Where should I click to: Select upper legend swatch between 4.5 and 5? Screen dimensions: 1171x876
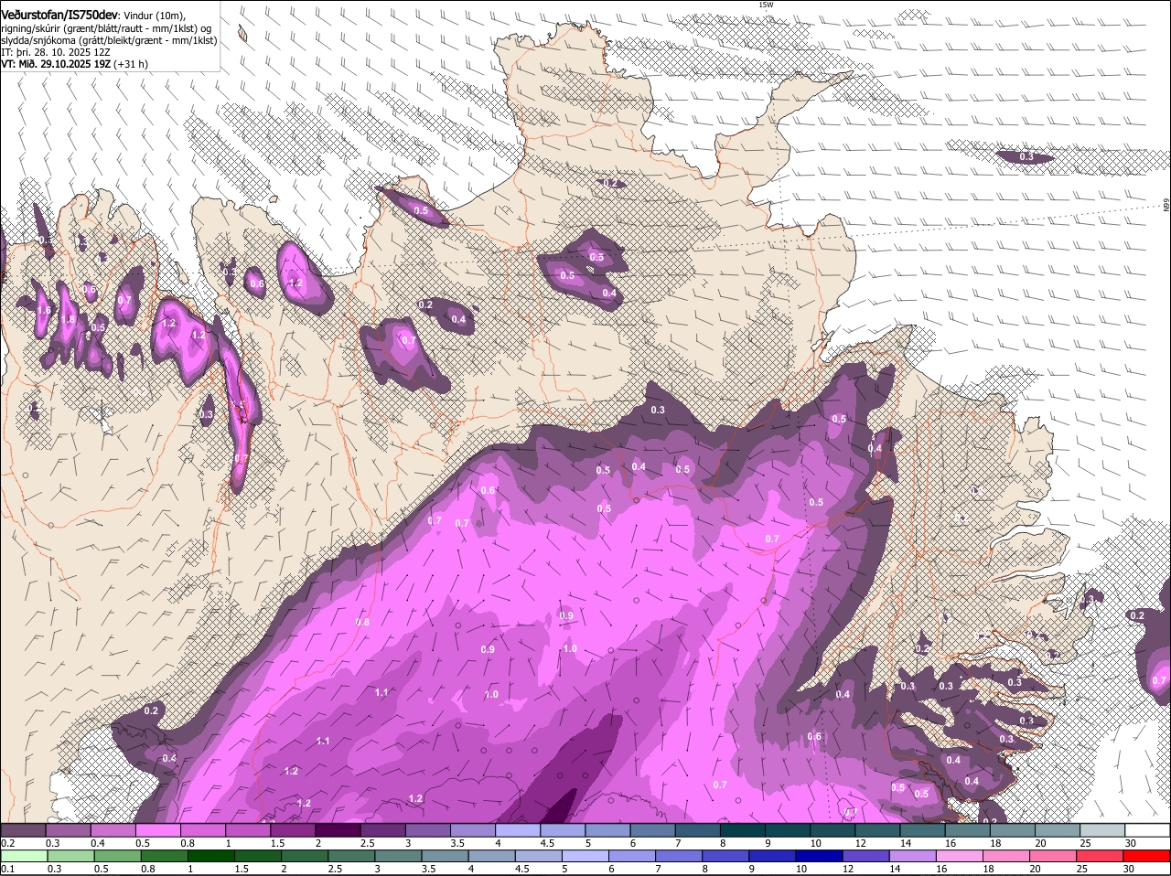pos(563,830)
